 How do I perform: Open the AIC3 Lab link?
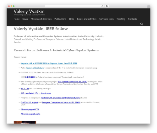pyautogui.click(x=25, y=89)
